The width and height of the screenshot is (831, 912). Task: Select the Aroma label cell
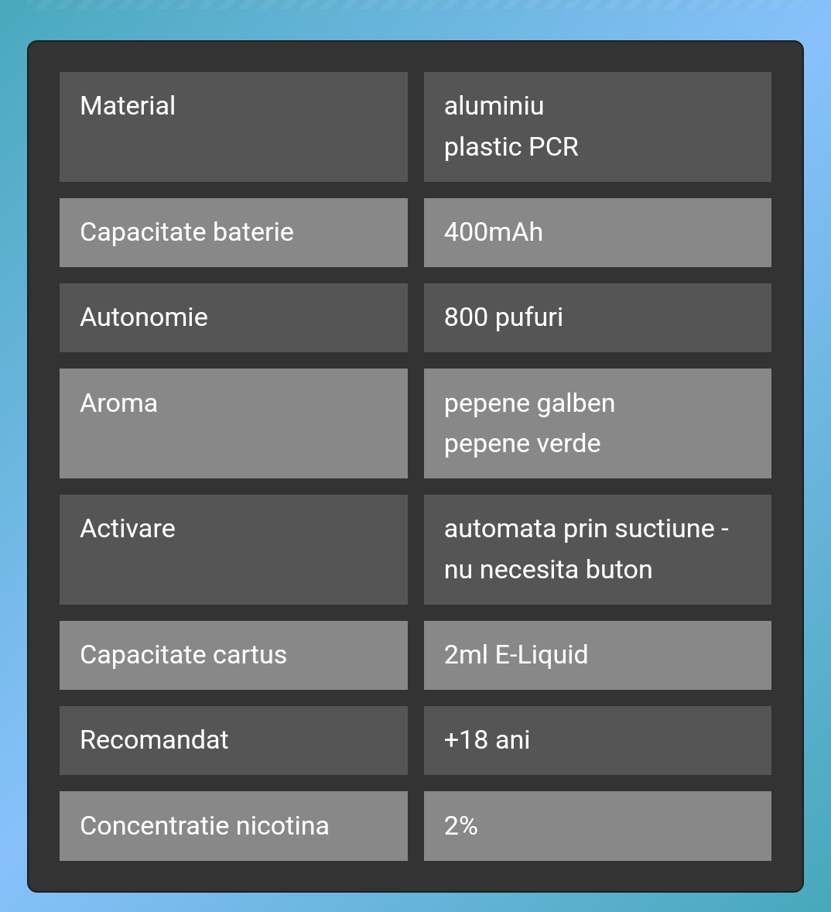point(233,423)
